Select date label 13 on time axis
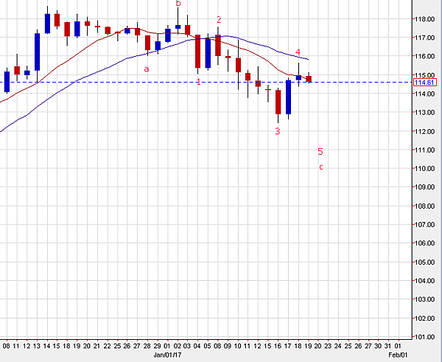 tap(37, 346)
